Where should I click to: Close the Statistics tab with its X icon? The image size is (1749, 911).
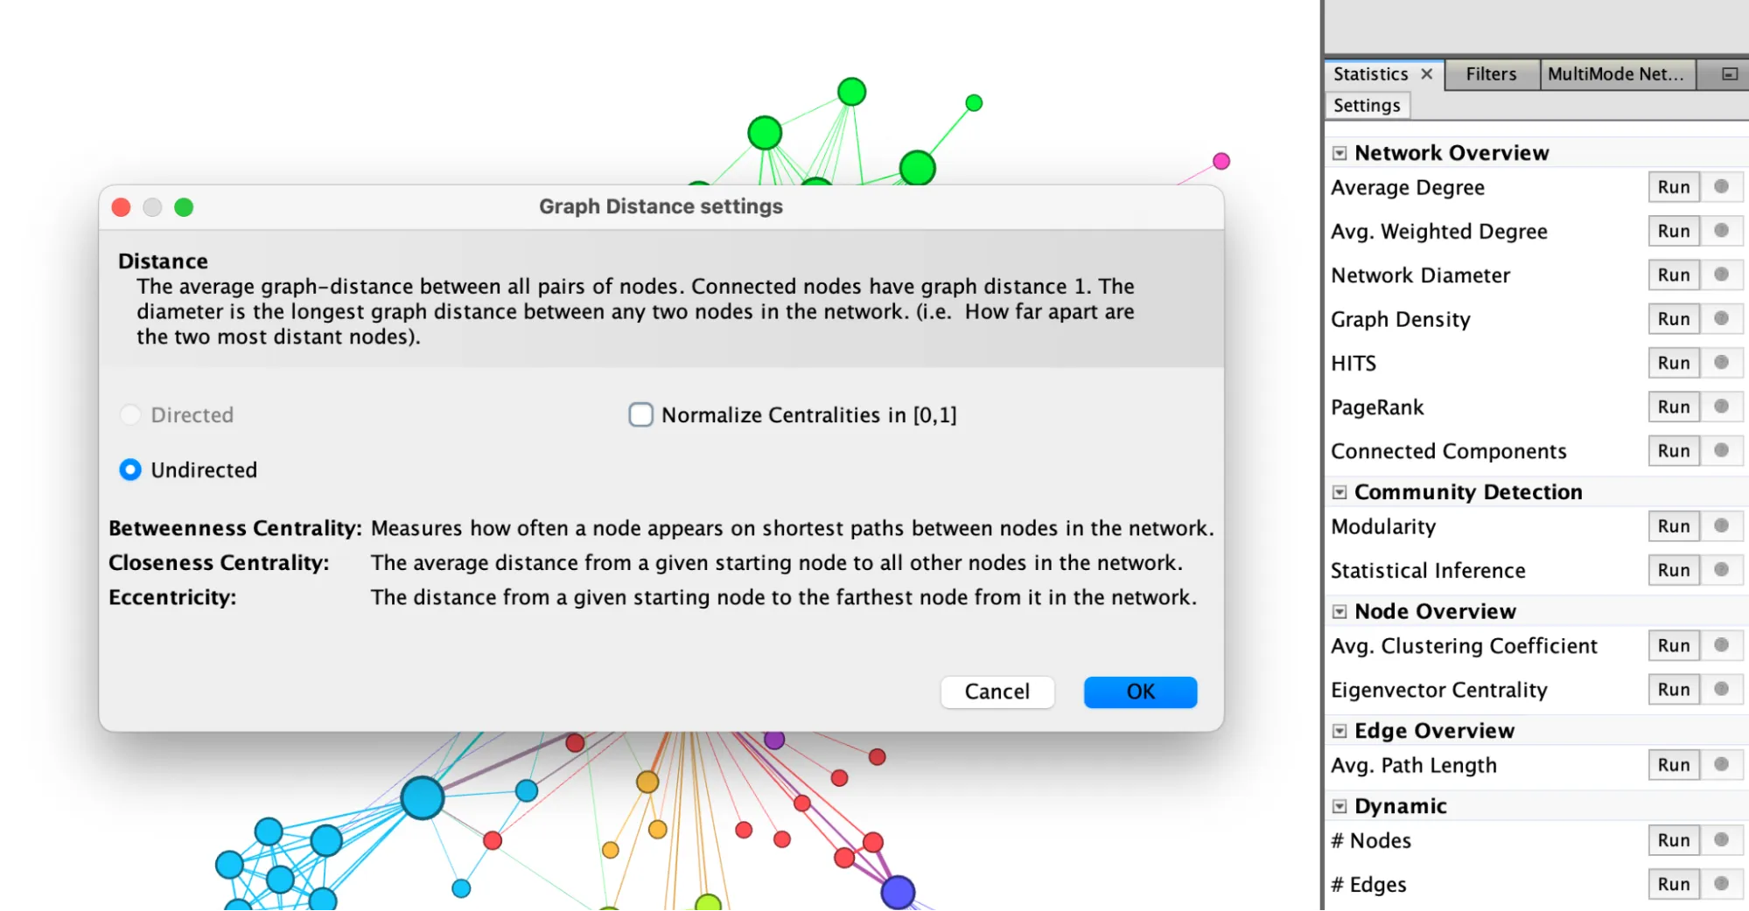tap(1426, 74)
